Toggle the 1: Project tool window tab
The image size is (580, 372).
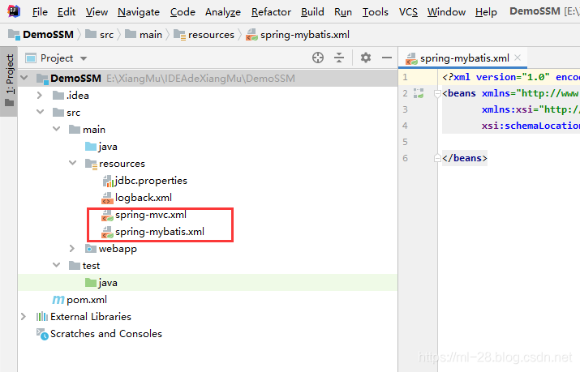point(9,80)
